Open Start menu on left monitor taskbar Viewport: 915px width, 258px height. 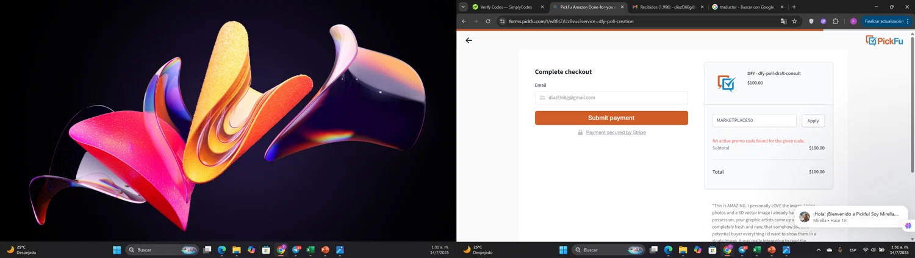point(117,250)
